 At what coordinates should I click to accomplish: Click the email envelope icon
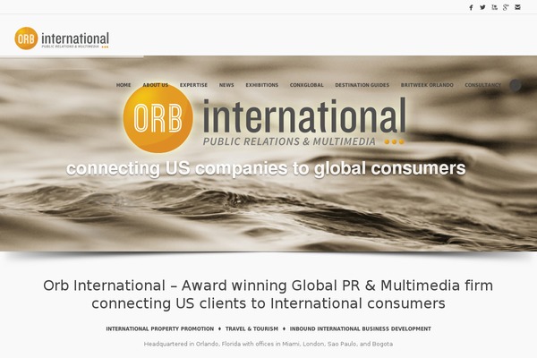(x=517, y=7)
